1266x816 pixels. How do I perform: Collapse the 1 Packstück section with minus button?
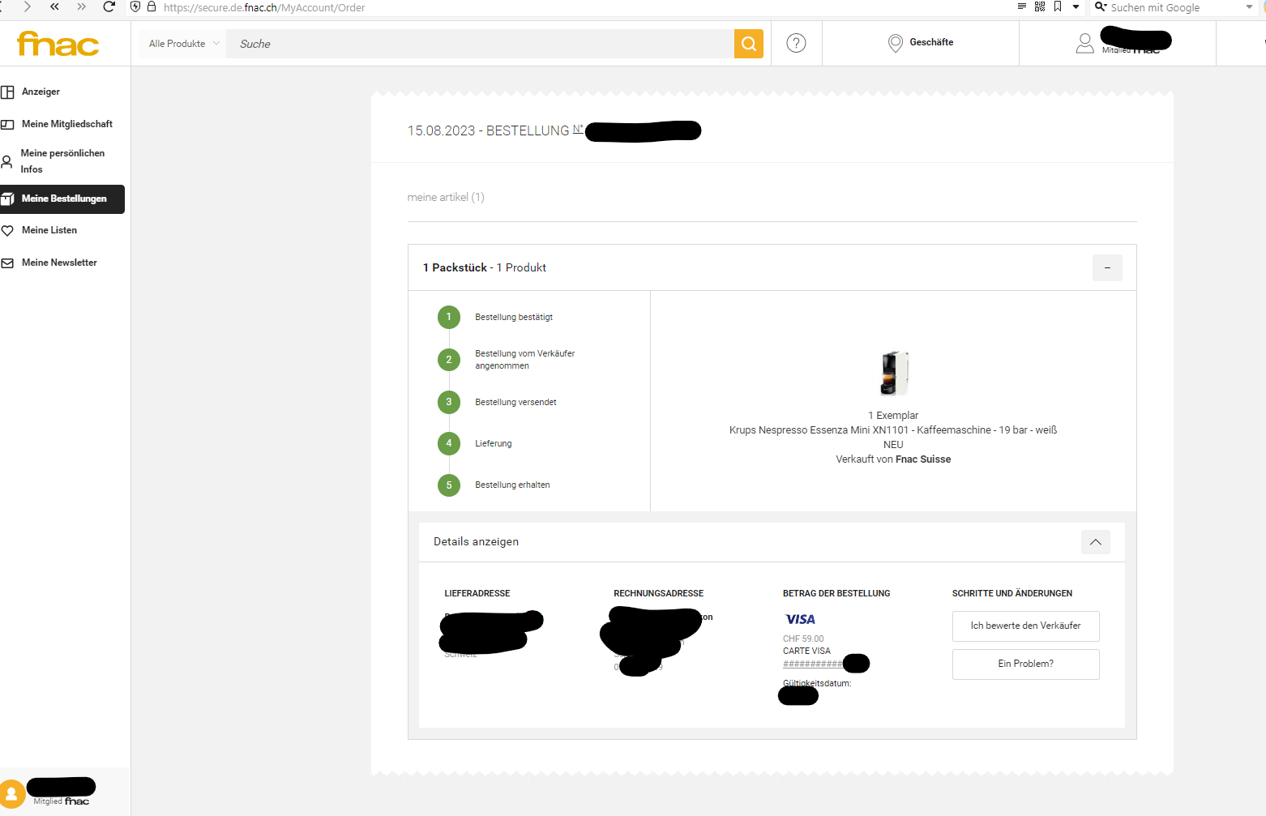tap(1107, 267)
